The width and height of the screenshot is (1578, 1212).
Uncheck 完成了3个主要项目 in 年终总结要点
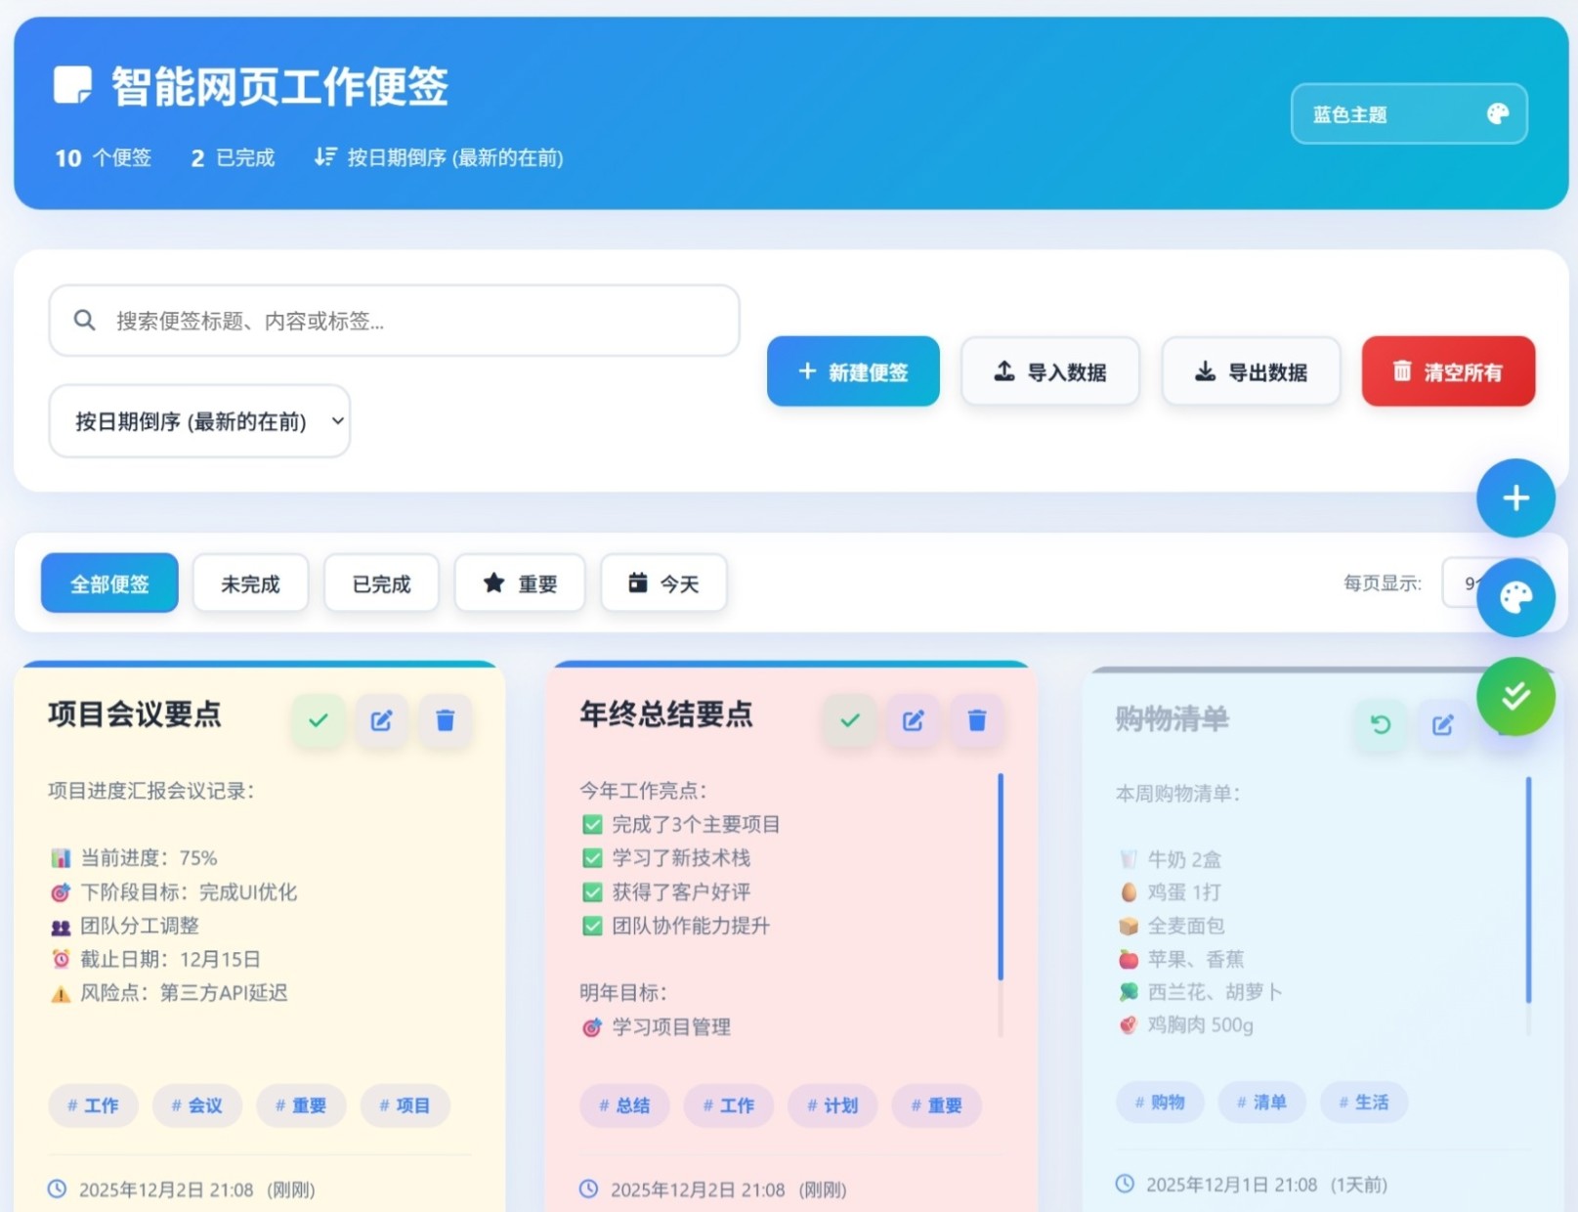coord(592,824)
